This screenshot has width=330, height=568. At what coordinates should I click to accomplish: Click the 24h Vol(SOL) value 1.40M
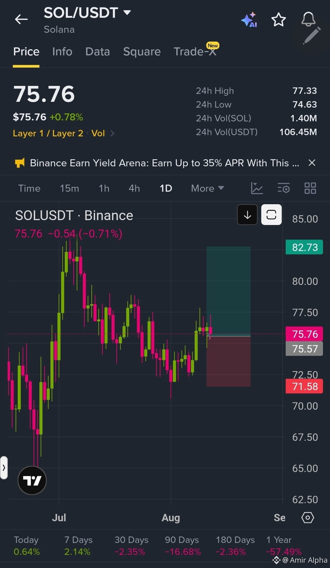[x=303, y=118]
